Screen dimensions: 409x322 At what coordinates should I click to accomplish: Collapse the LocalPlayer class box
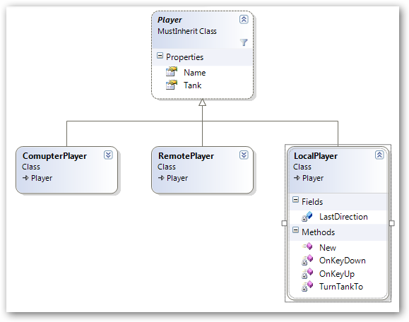click(379, 155)
